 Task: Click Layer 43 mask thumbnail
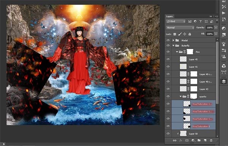[194, 89]
